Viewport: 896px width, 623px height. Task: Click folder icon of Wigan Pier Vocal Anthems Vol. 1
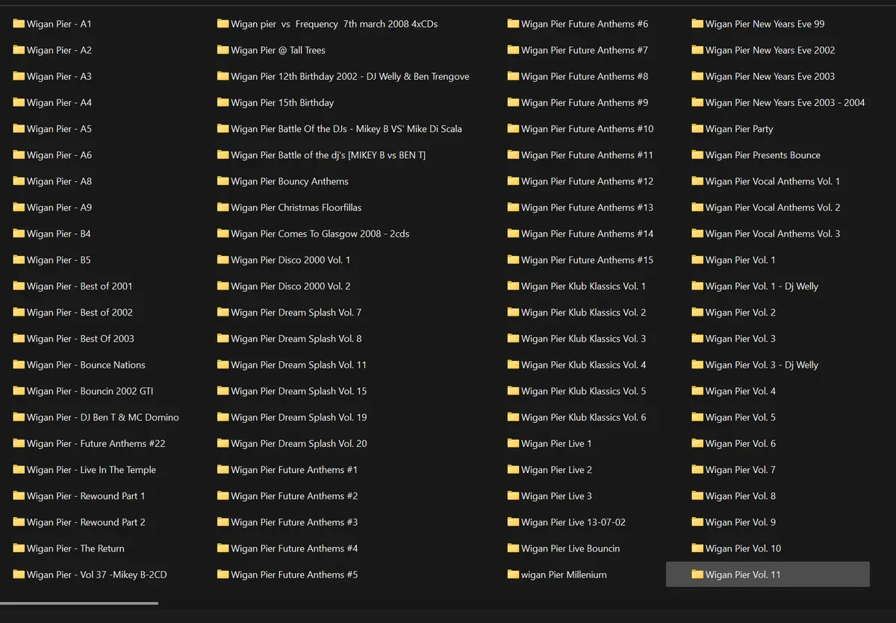pos(697,181)
